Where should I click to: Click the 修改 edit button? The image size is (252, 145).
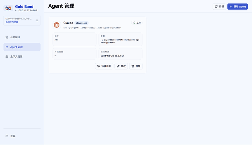tap(121, 66)
